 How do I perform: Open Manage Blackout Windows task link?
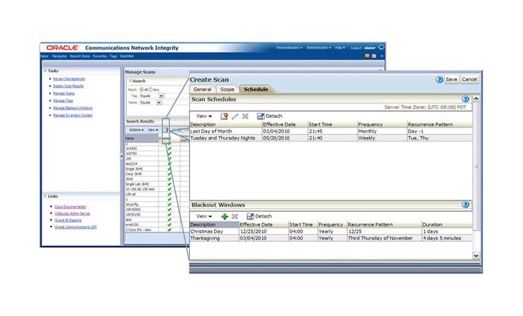73,108
